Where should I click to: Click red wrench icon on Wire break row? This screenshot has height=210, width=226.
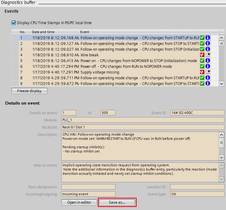point(202,55)
